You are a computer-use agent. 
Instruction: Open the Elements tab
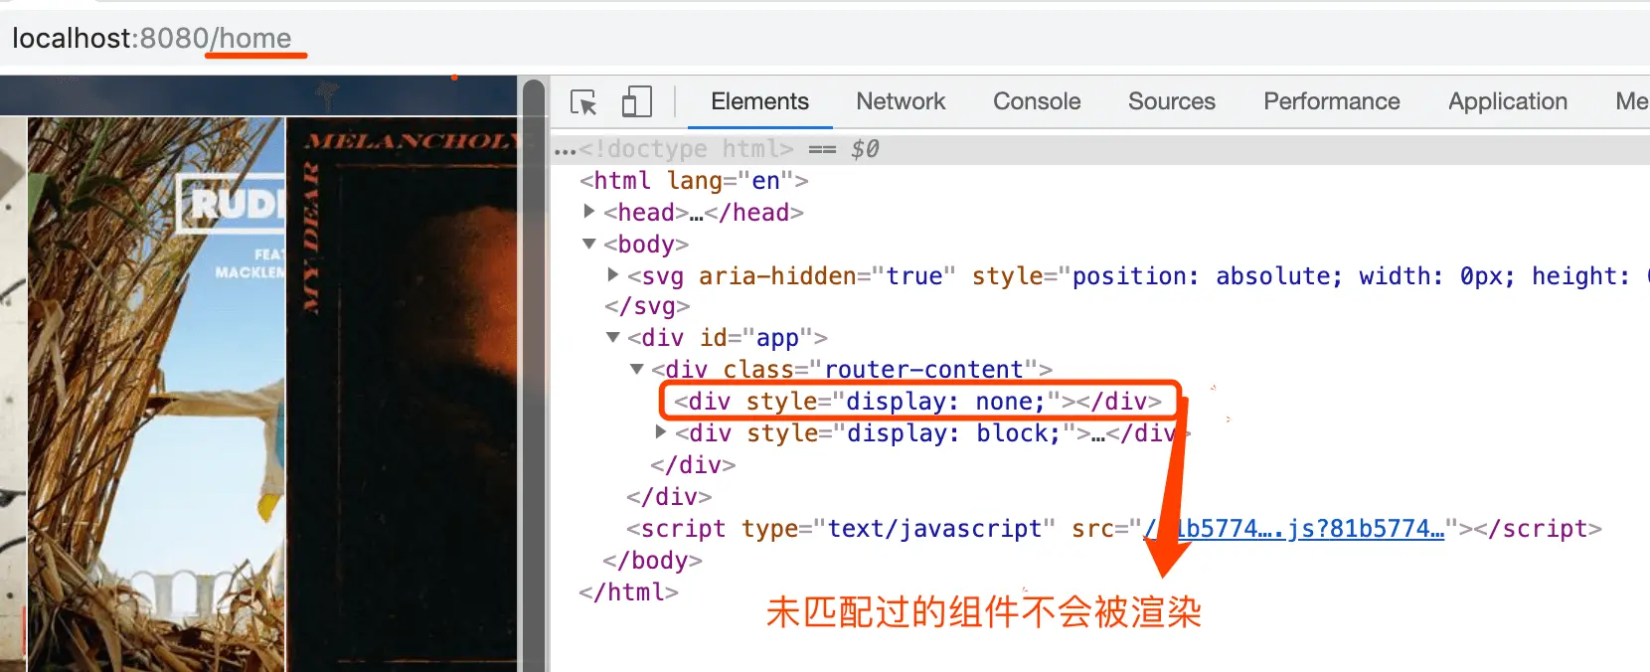759,101
